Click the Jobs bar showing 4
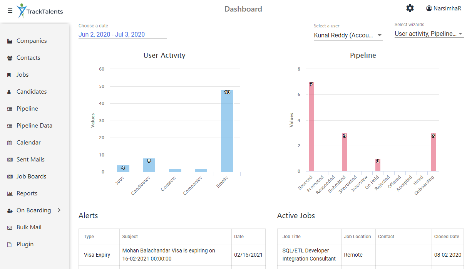 coord(123,168)
